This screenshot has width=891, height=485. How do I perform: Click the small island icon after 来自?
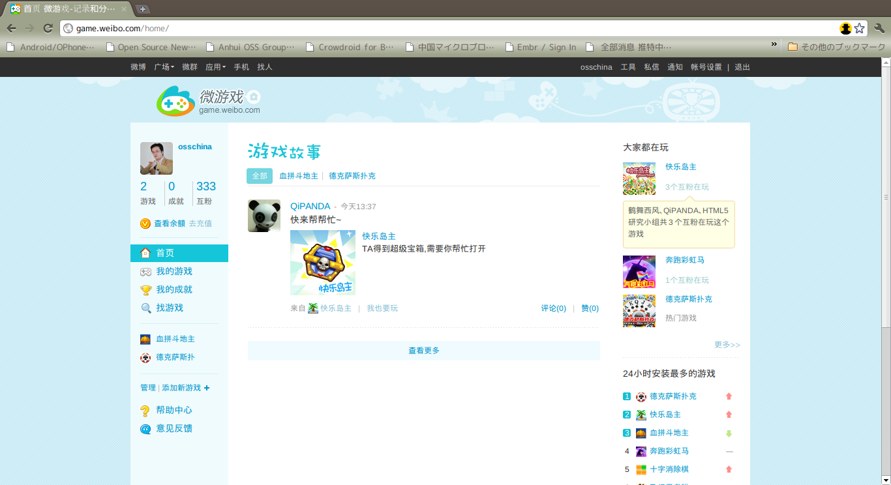tap(313, 308)
